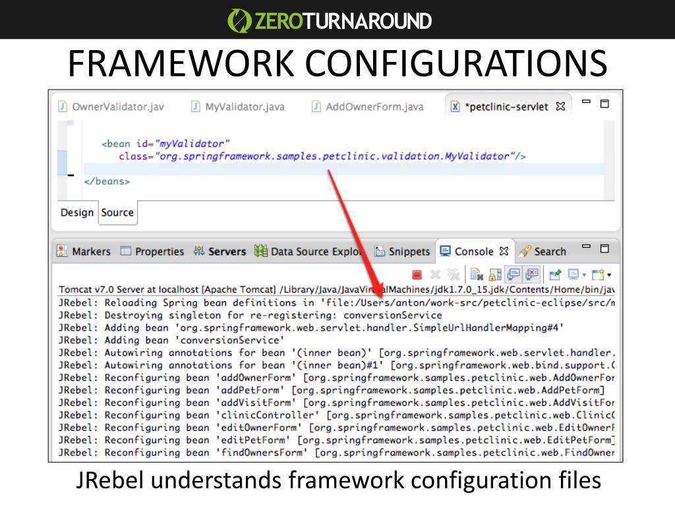Click bean id "myValidator" line in editor
The image size is (675, 506).
pos(165,144)
